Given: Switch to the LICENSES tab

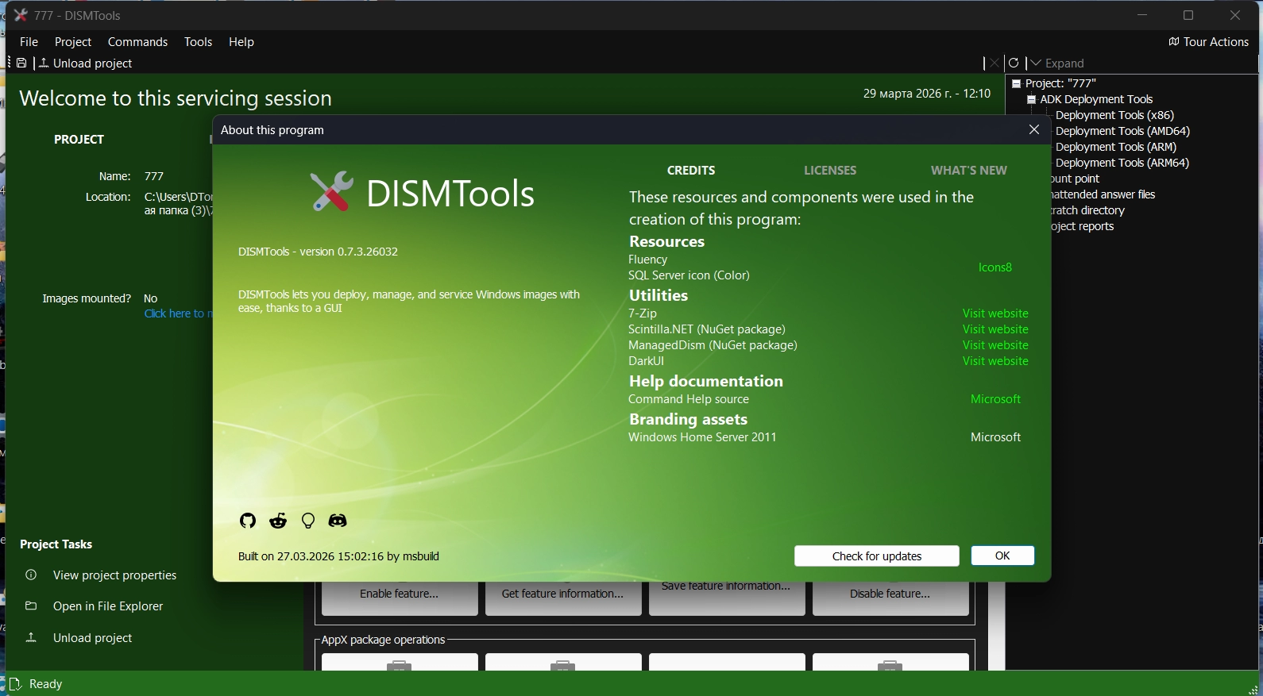Looking at the screenshot, I should (829, 171).
